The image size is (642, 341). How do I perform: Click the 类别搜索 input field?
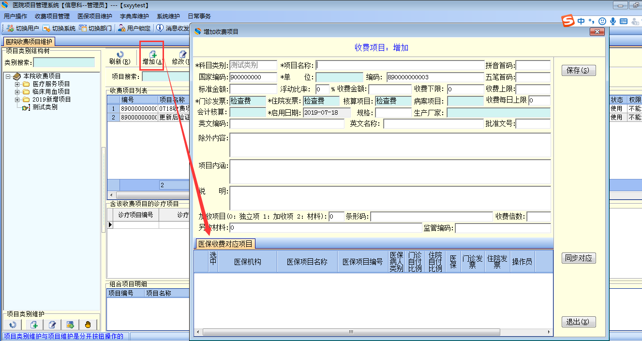pyautogui.click(x=64, y=62)
